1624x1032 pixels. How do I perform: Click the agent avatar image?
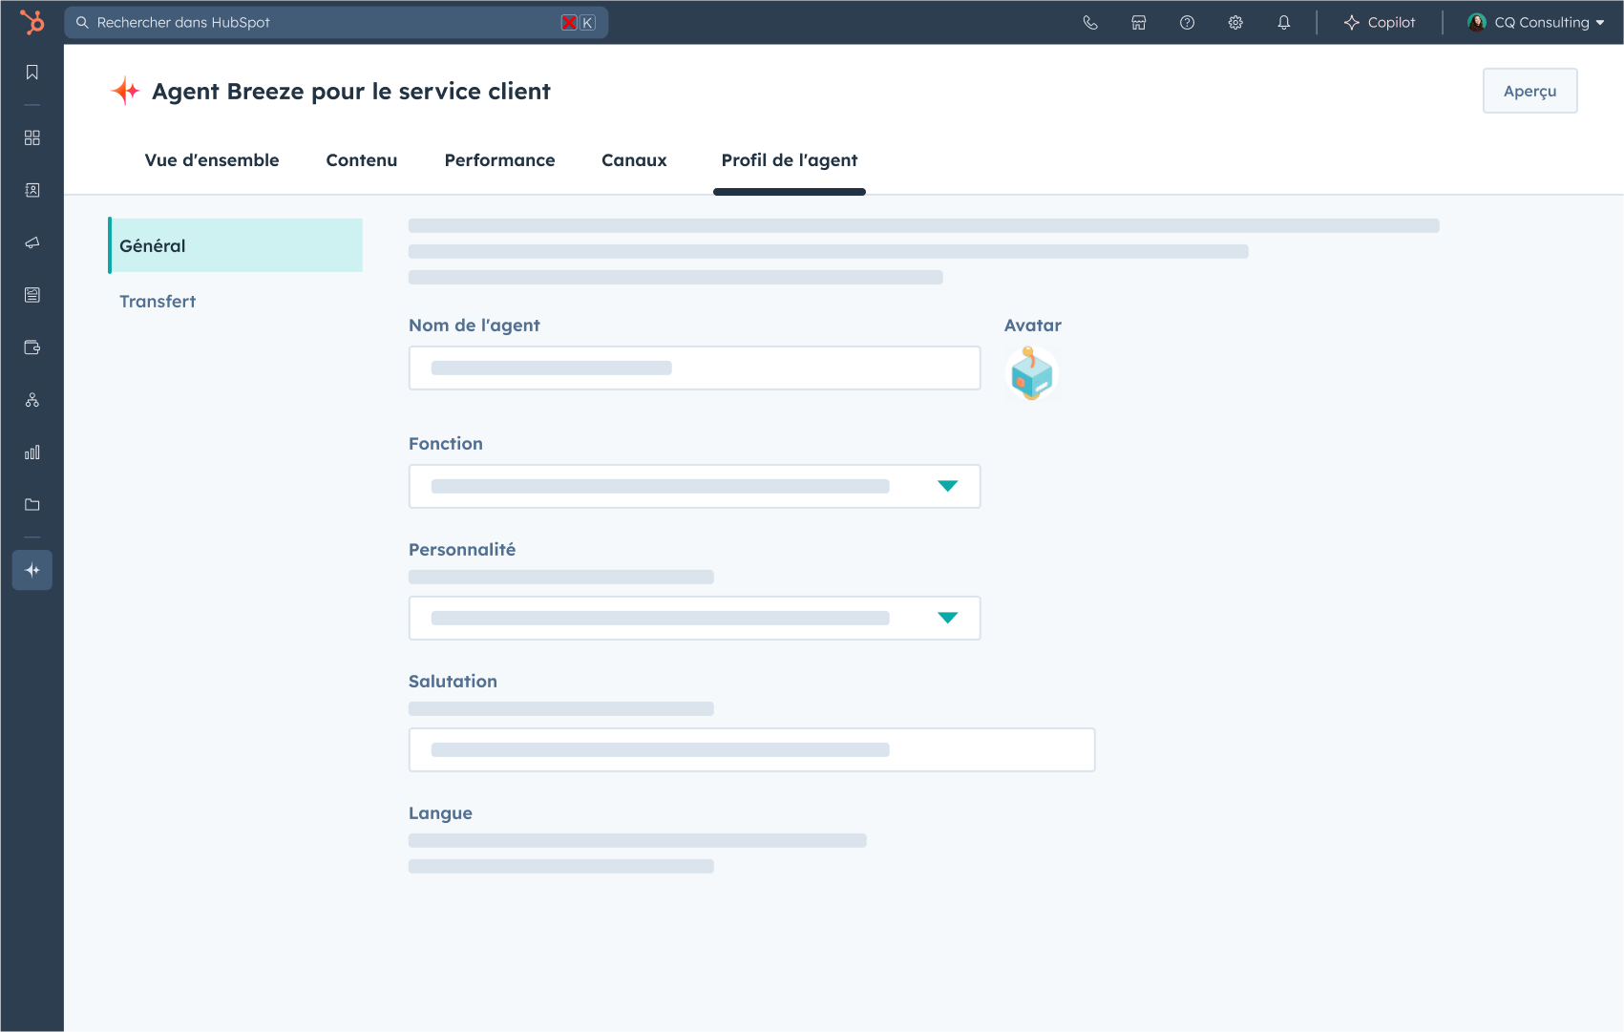coord(1031,373)
